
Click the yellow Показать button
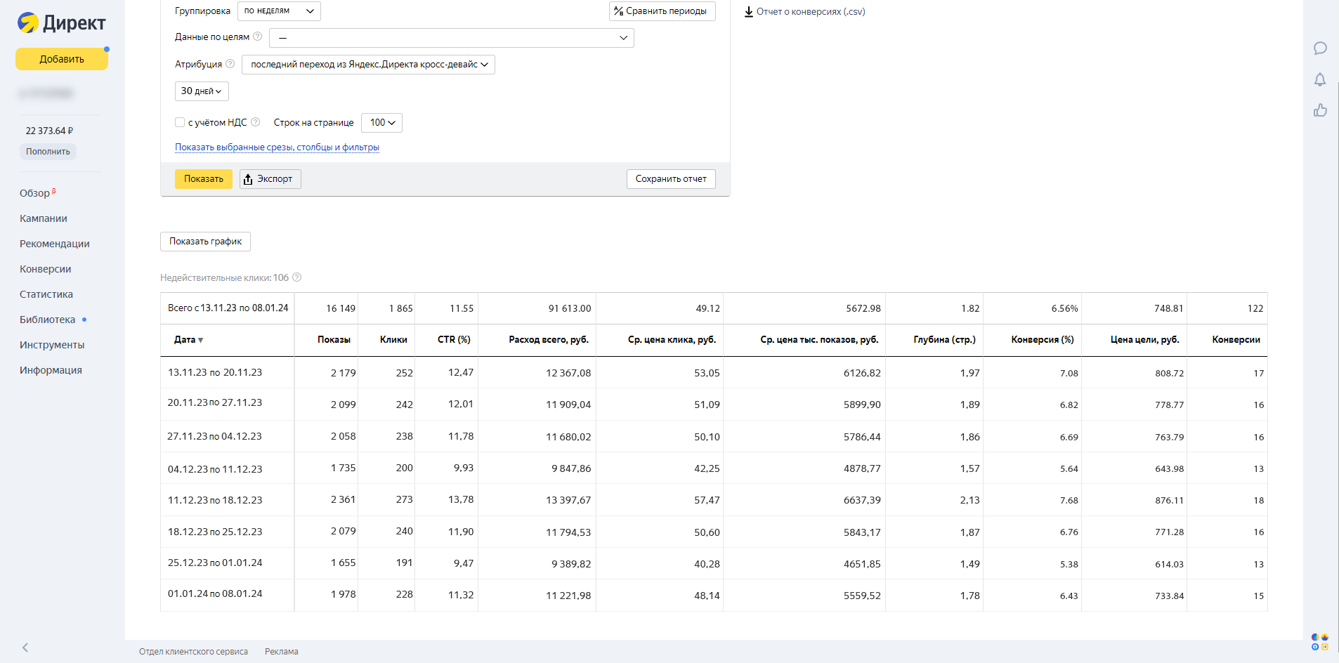[204, 179]
